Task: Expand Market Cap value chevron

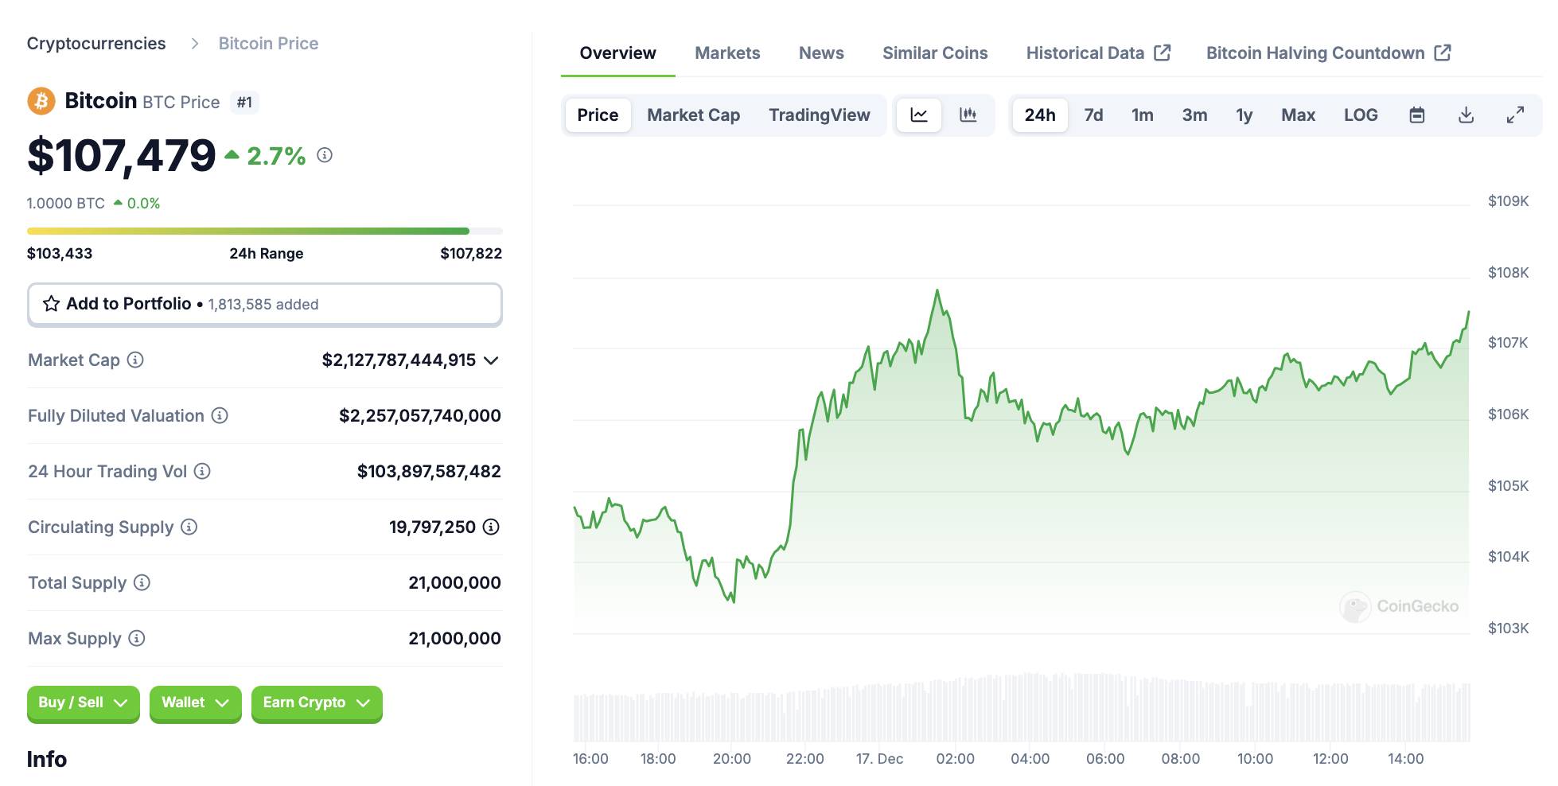Action: (x=491, y=360)
